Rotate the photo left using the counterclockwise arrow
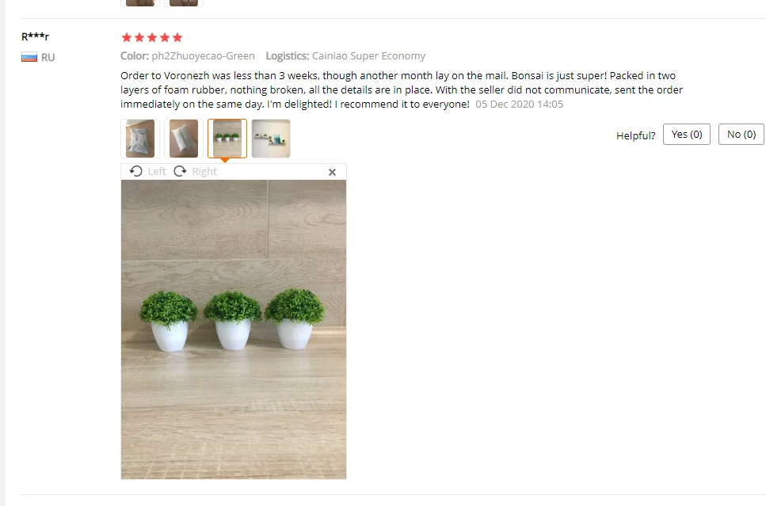Screen dimensions: 766x506 (135, 171)
